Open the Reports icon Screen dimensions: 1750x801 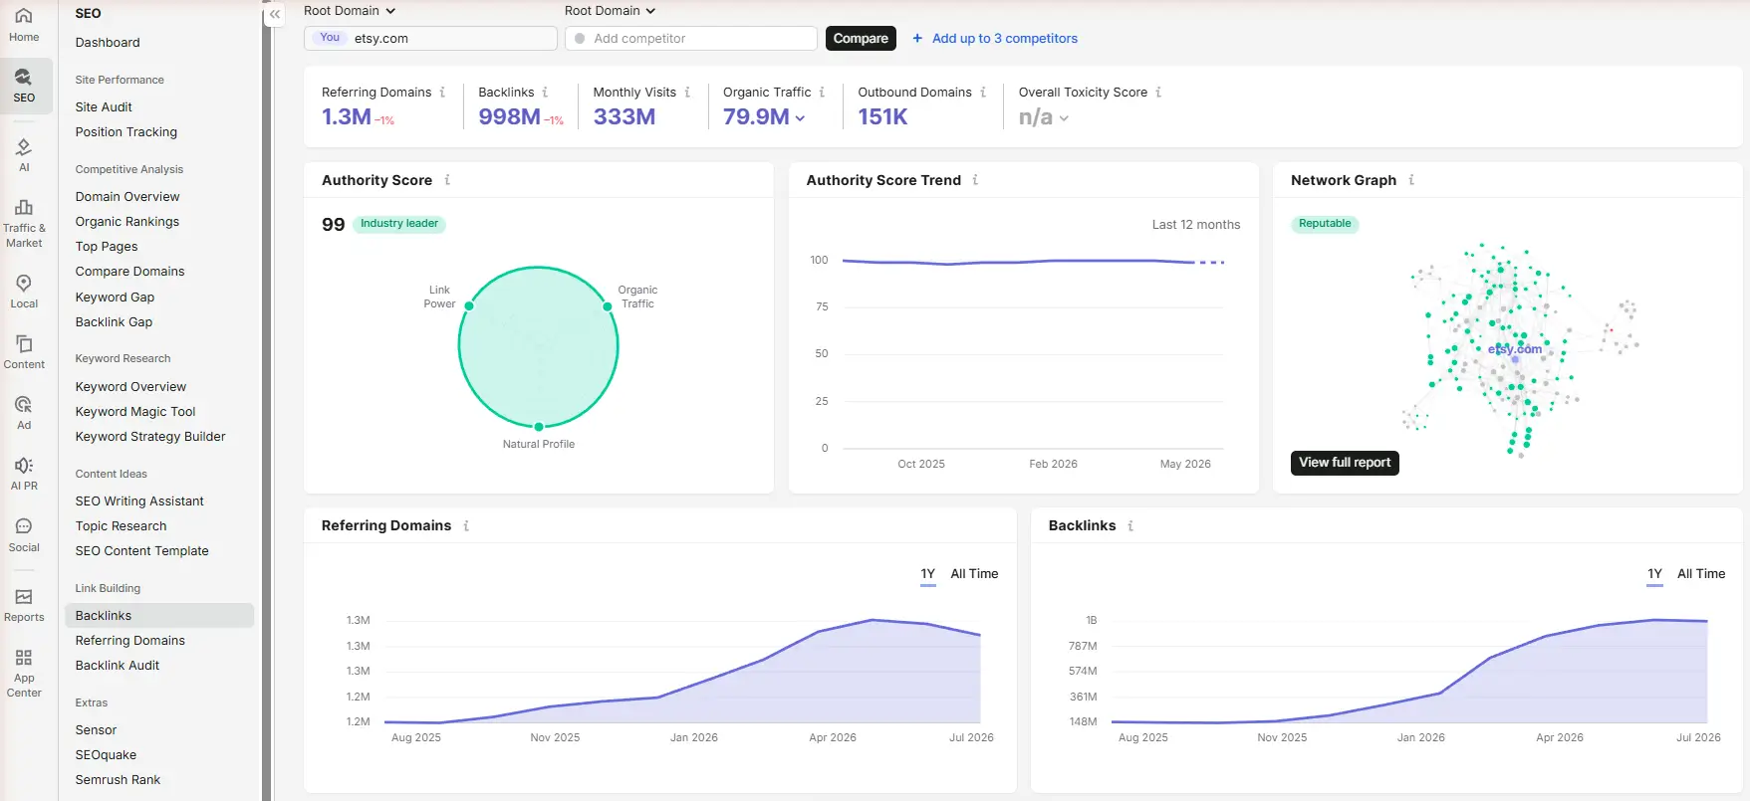click(x=24, y=605)
